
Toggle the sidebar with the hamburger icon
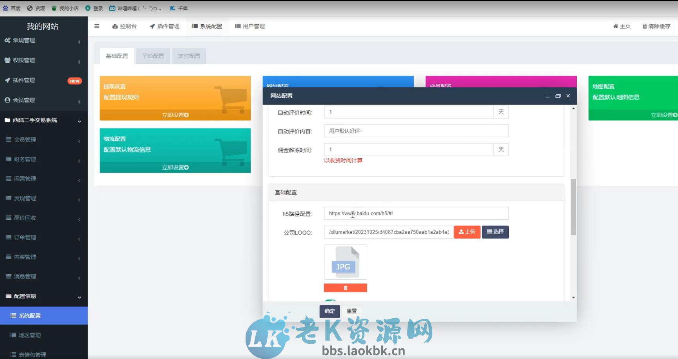point(97,26)
